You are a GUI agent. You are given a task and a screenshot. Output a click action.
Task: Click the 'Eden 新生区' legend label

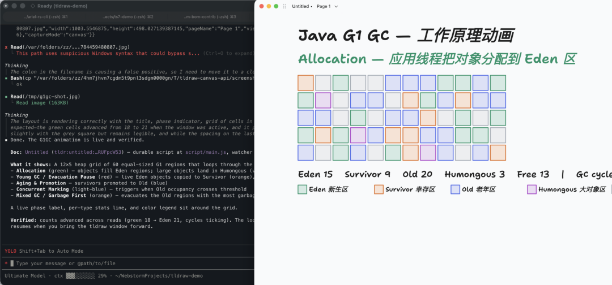point(328,189)
